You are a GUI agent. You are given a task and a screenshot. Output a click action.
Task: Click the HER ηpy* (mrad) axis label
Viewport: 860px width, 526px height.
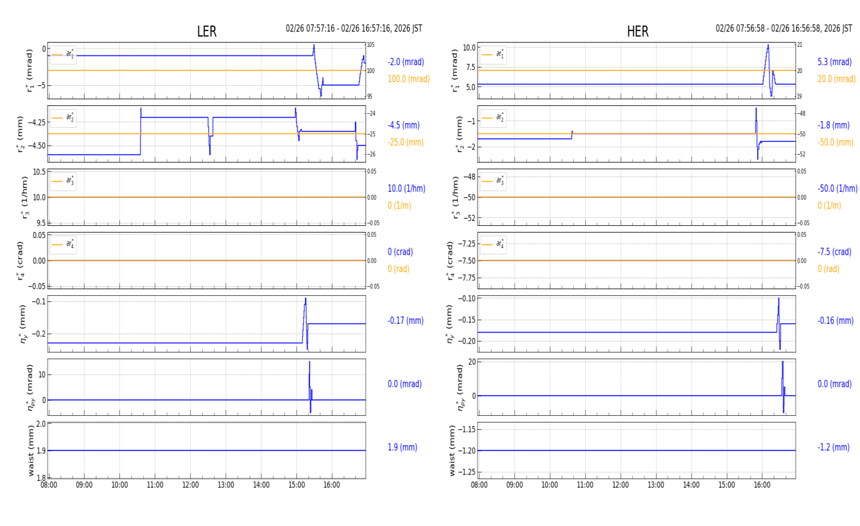460,387
